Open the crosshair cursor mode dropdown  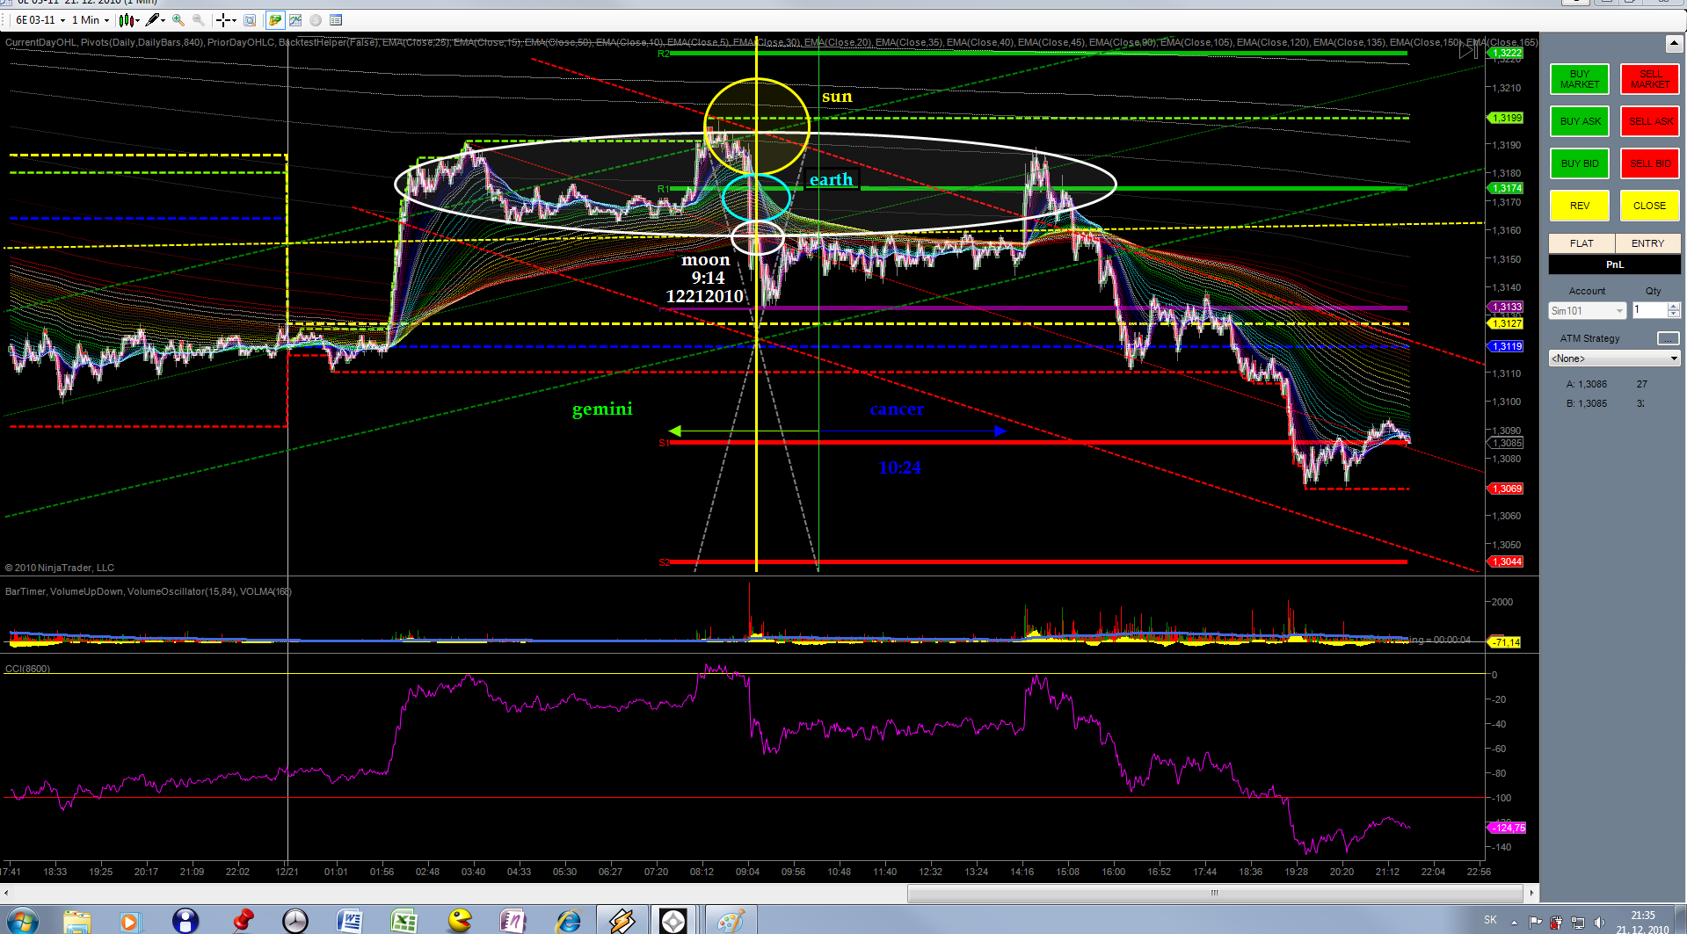pyautogui.click(x=226, y=20)
